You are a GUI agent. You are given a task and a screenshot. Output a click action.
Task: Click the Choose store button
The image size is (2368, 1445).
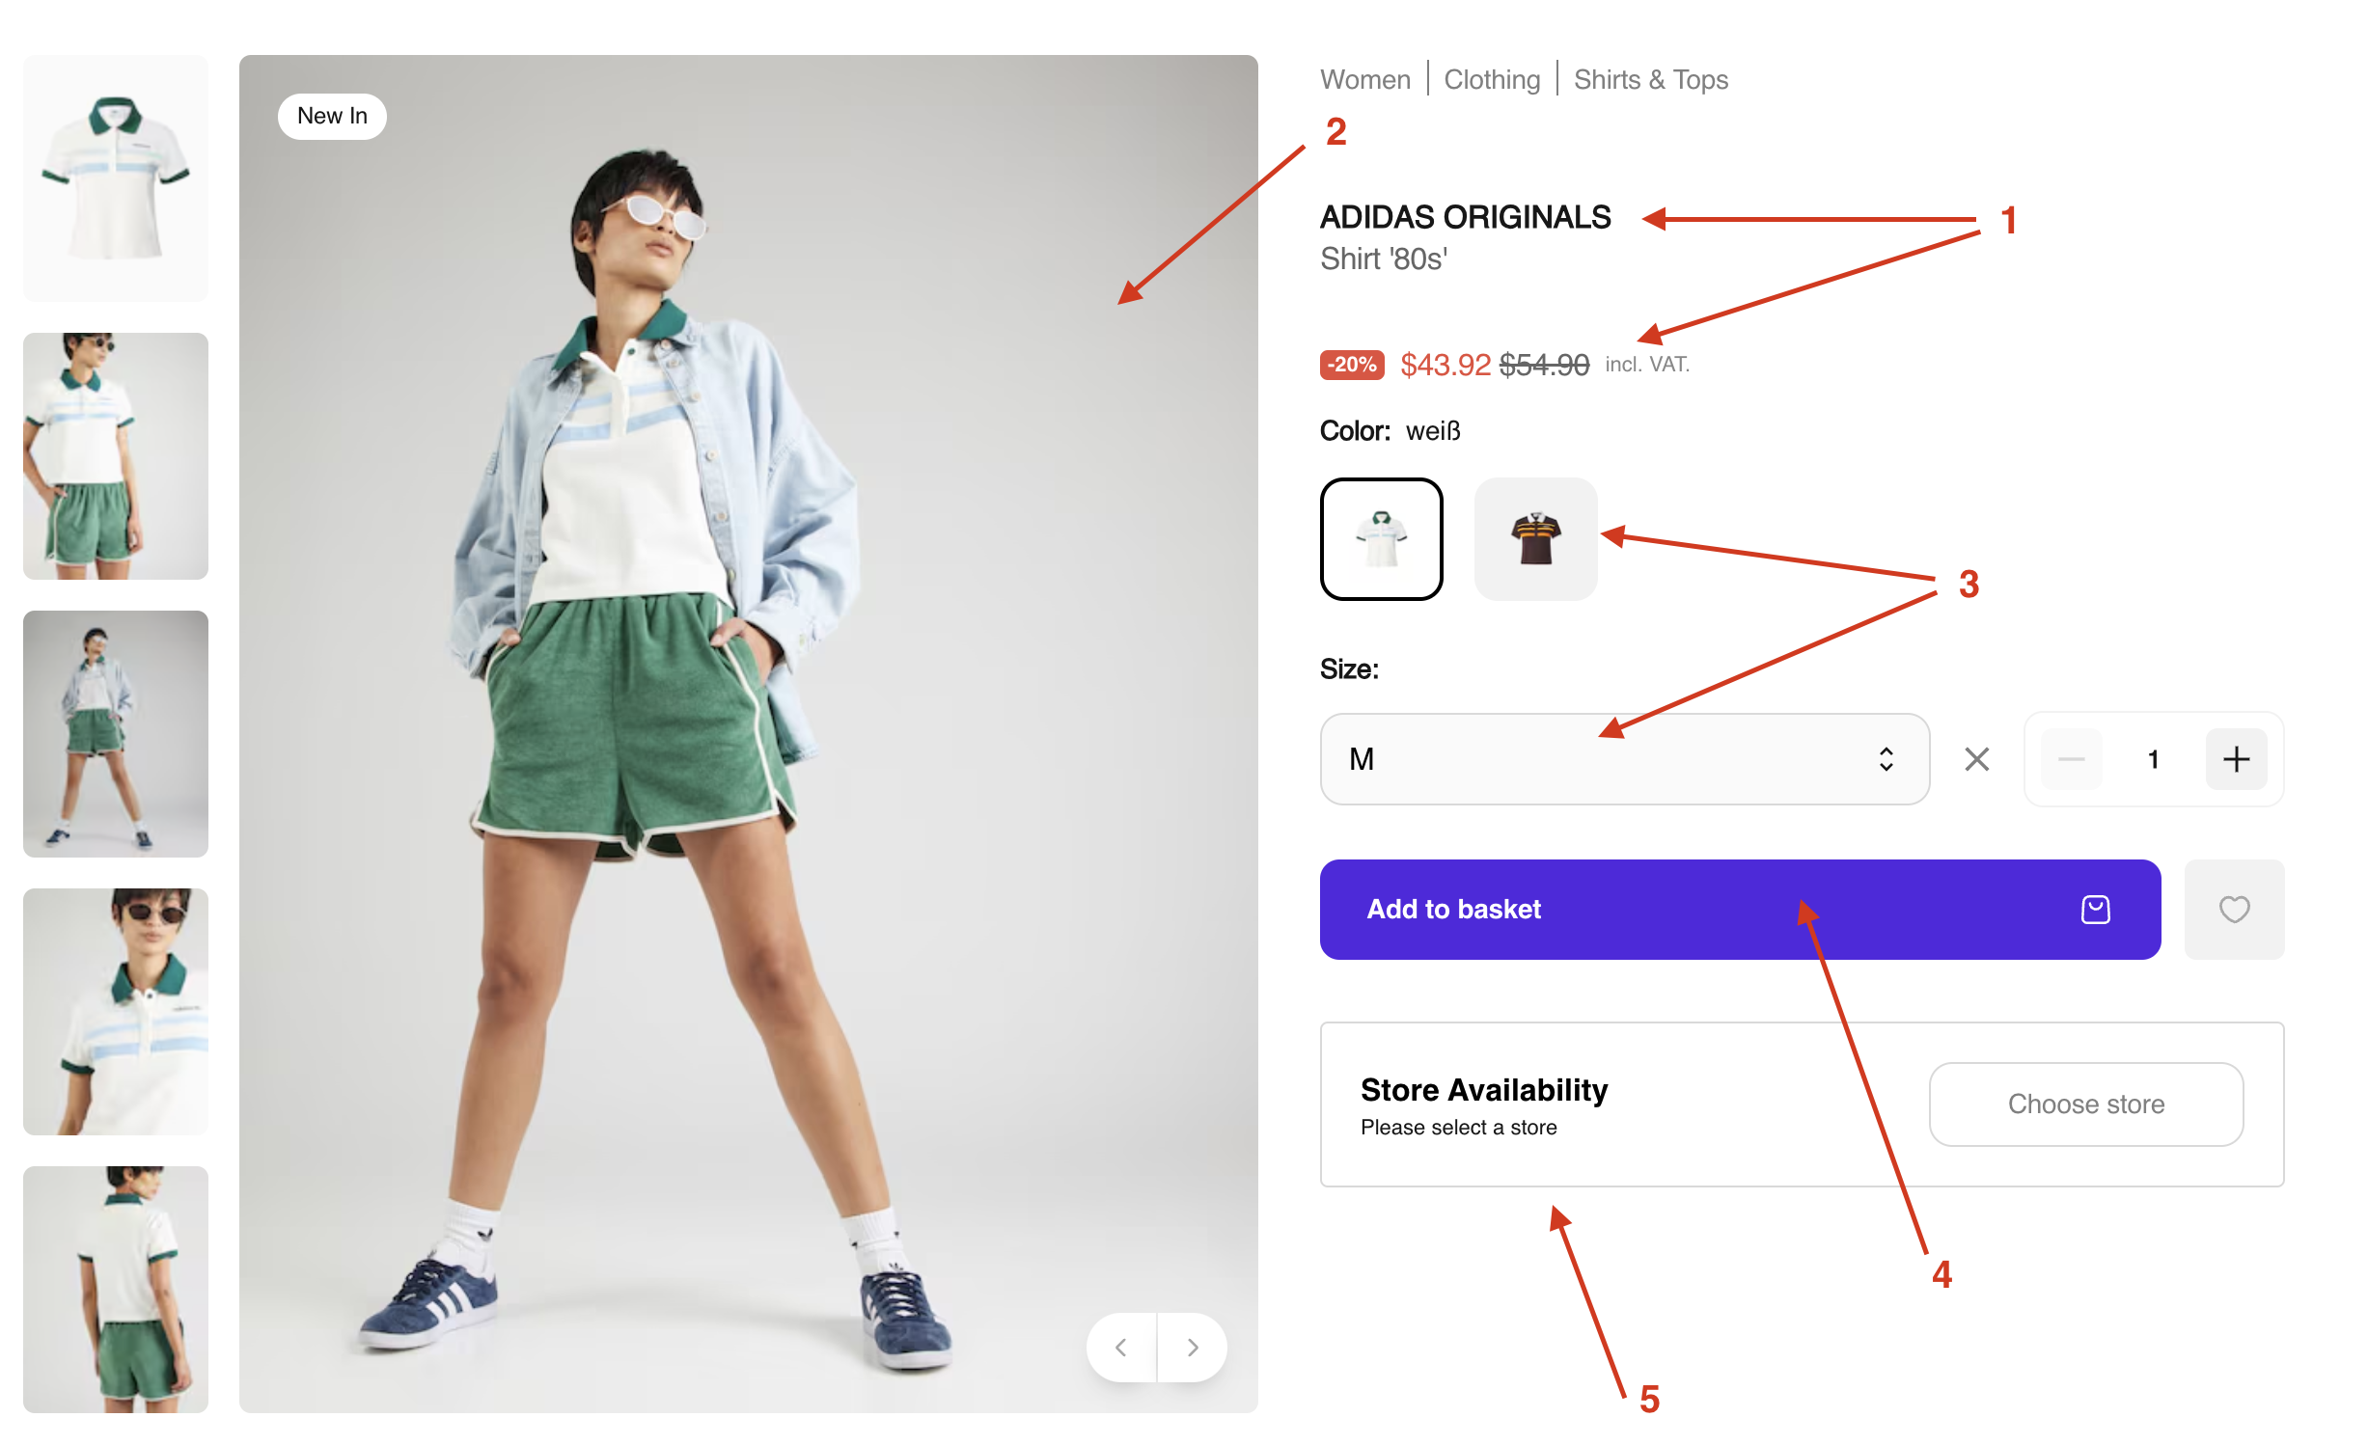point(2085,1104)
